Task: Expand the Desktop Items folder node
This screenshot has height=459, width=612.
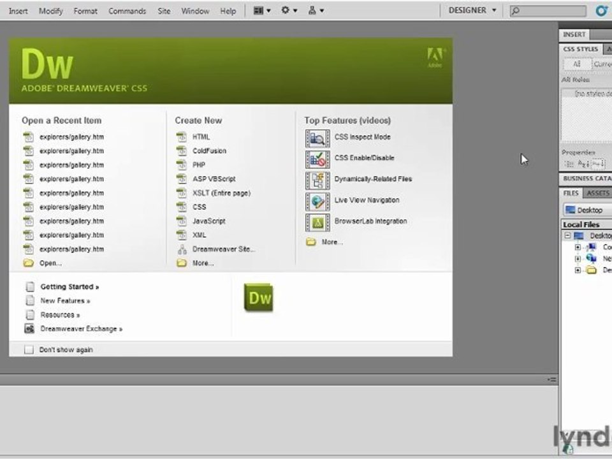Action: coord(578,270)
